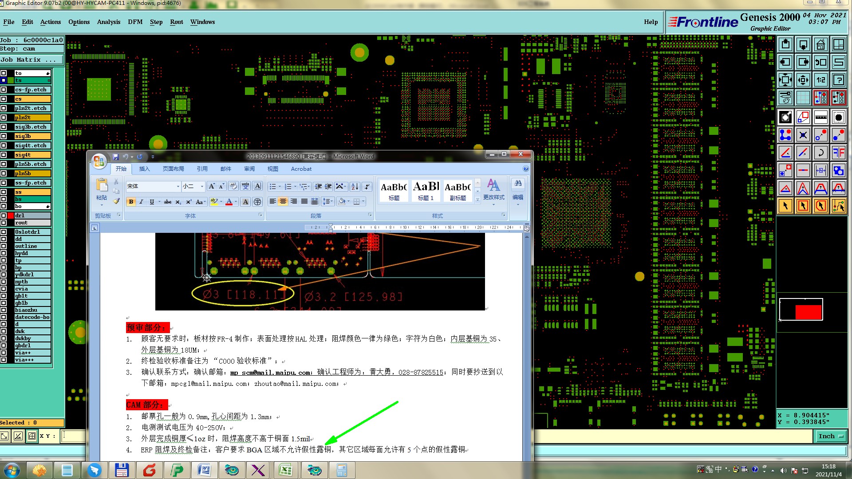Apply the 标题 1 style
The width and height of the screenshot is (852, 479).
[x=426, y=191]
